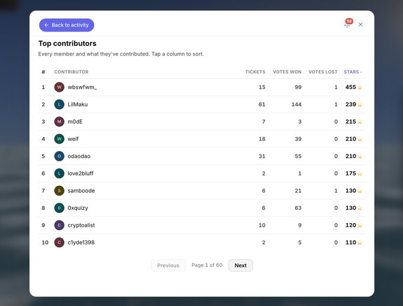Click 0xquizy's 63 votes won value

(298, 208)
